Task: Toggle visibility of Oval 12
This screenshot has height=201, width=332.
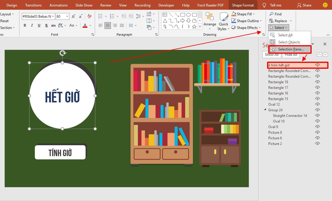Action: tap(318, 104)
